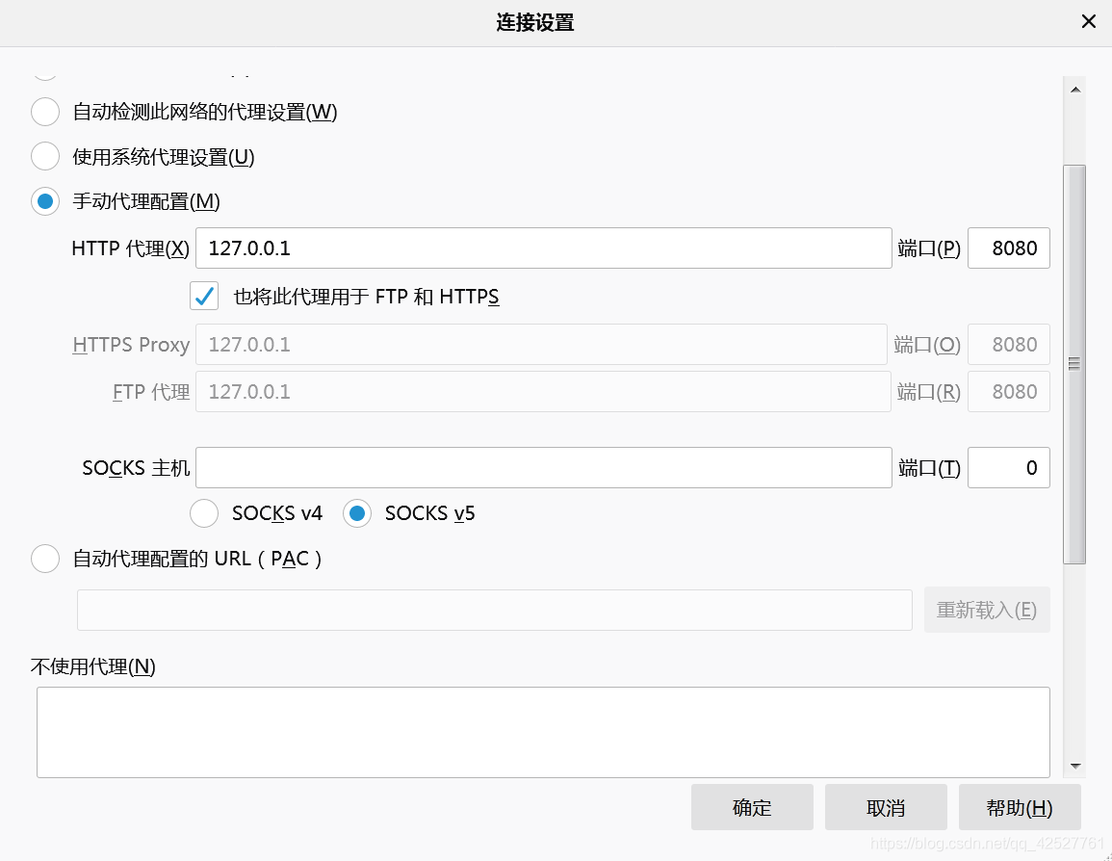Click the HTTPS port 端口(O) field

tap(1008, 345)
